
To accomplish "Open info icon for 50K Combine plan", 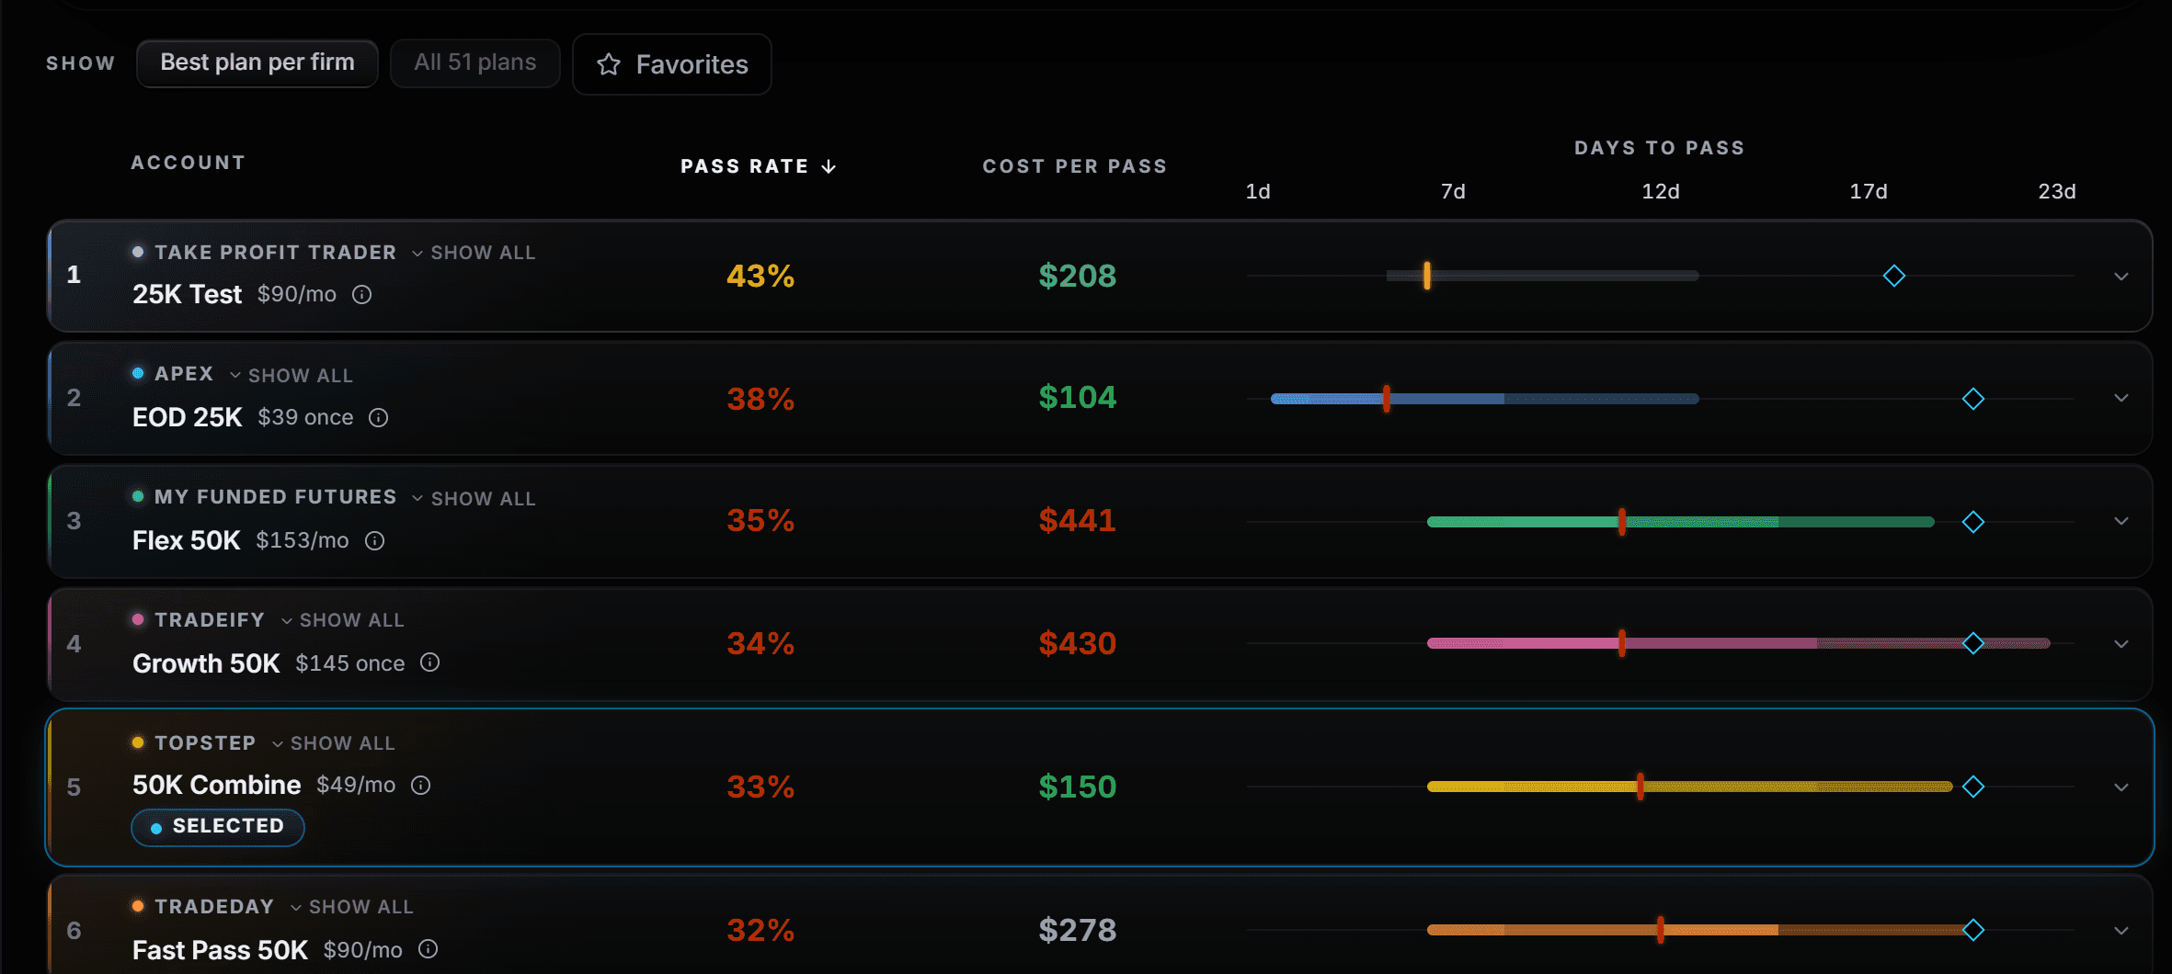I will click(x=421, y=785).
